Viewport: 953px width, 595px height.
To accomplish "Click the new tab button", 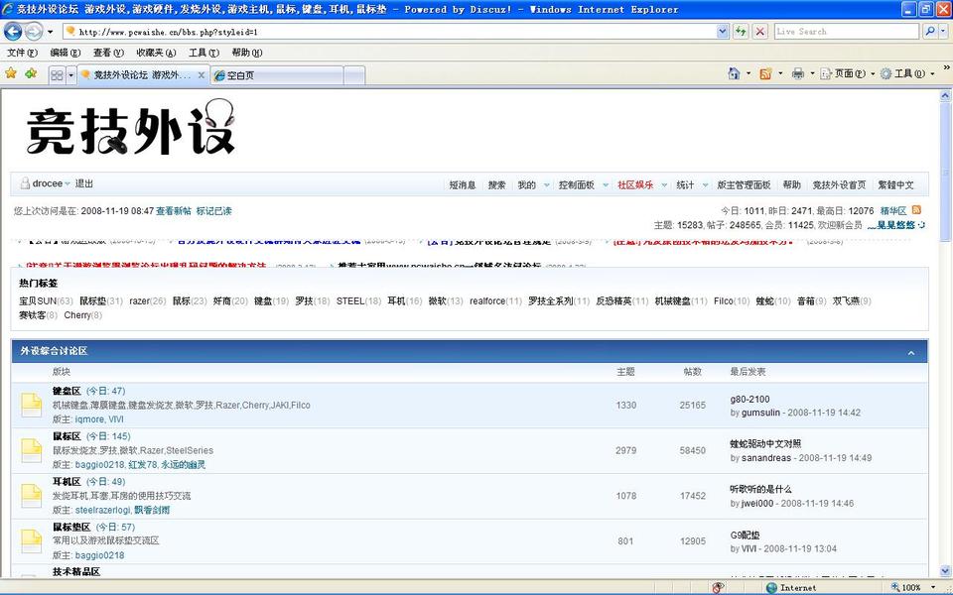I will pos(354,75).
